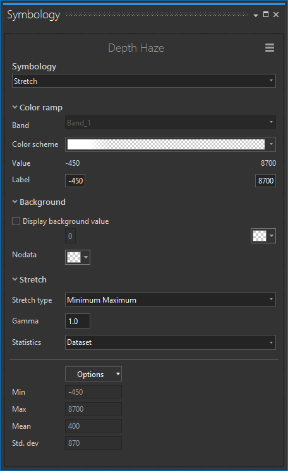The image size is (288, 471).
Task: Open the pane options arrow in title bar
Action: pos(256,15)
